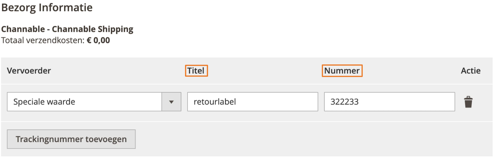The image size is (495, 159).
Task: Click the '€ 0,00' shipping cost amount
Action: pos(98,41)
